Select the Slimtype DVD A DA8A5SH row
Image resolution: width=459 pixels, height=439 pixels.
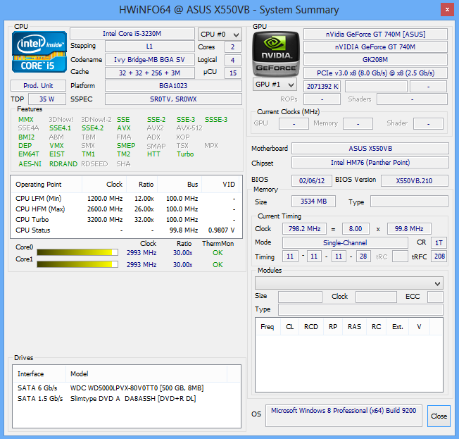[127, 399]
